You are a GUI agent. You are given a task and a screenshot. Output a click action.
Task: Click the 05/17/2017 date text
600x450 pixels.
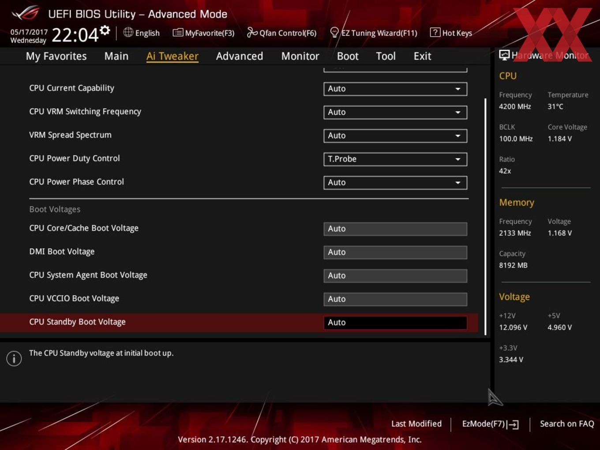(29, 32)
